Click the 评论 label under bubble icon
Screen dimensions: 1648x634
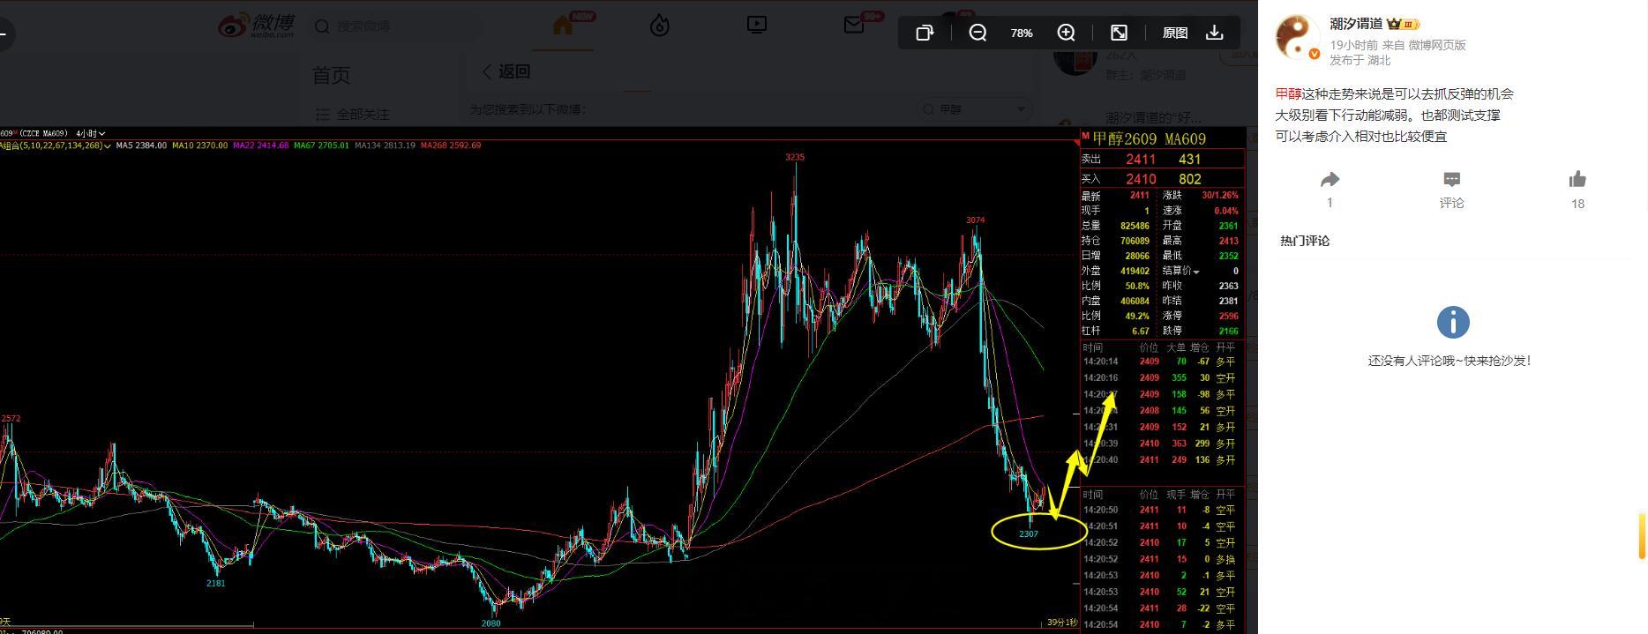point(1451,203)
